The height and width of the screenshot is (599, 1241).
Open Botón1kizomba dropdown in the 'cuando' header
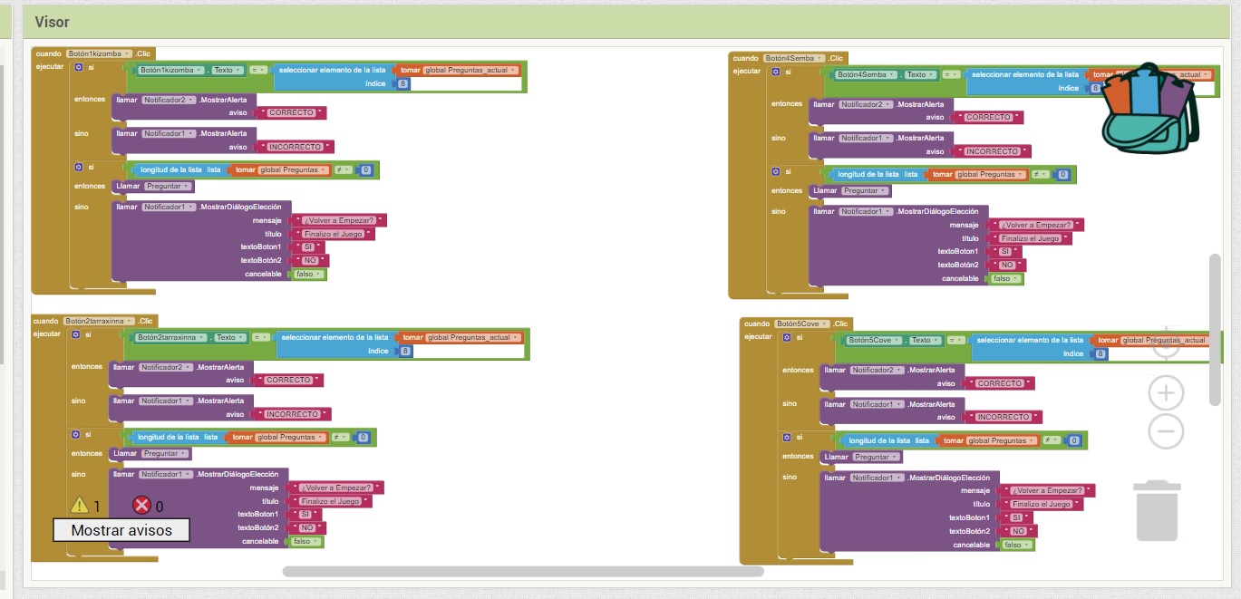[x=99, y=53]
